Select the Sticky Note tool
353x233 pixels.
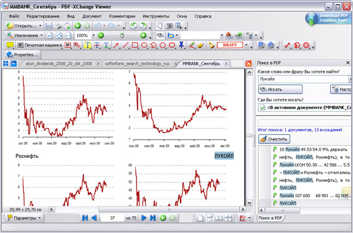click(x=9, y=45)
